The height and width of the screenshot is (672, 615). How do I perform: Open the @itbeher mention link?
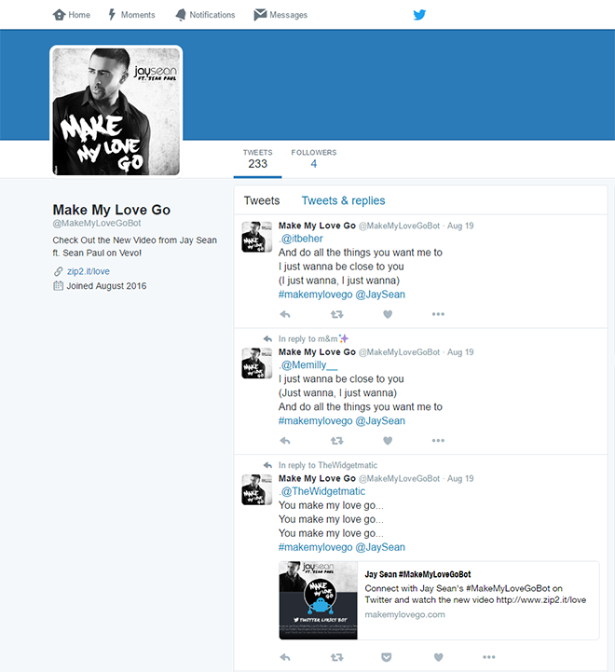pos(301,239)
